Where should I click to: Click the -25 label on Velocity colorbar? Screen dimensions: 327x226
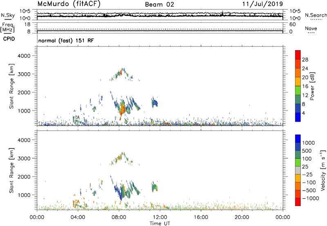(308, 174)
